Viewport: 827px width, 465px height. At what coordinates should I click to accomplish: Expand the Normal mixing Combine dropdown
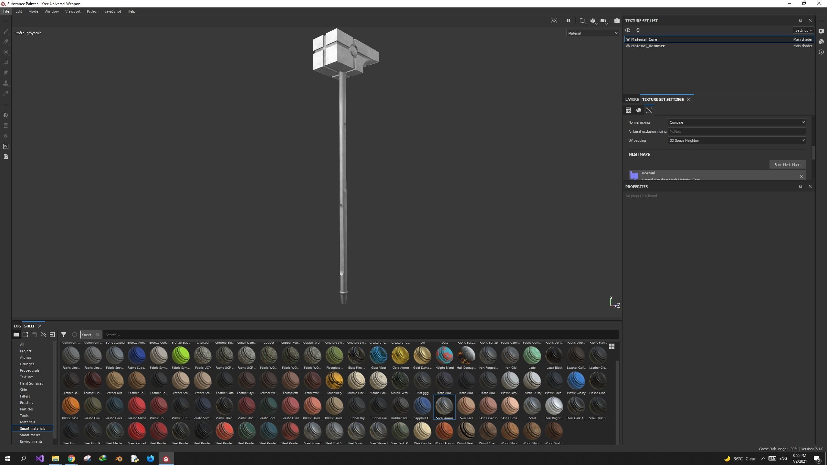pyautogui.click(x=737, y=122)
